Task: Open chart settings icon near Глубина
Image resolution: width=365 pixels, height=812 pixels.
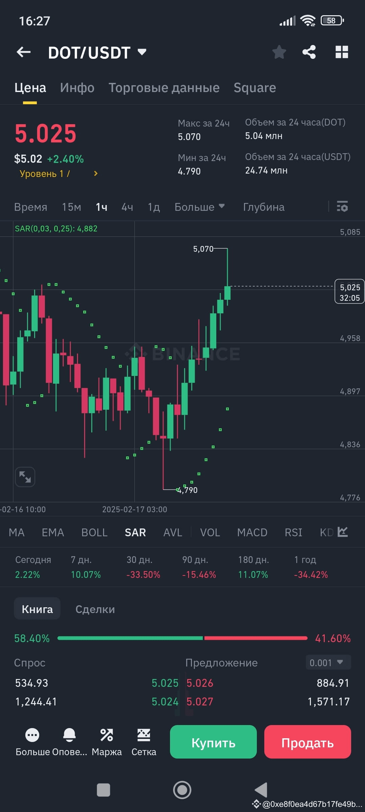Action: [x=342, y=207]
